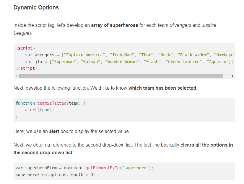Viewport: 244px width, 184px height.
Task: Click the superheroElem.options.length line
Action: pos(55,175)
